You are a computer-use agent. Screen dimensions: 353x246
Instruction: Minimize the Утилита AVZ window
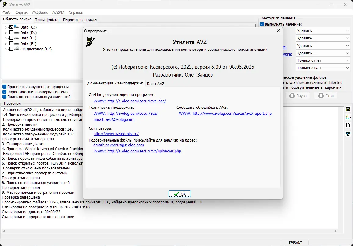point(318,5)
